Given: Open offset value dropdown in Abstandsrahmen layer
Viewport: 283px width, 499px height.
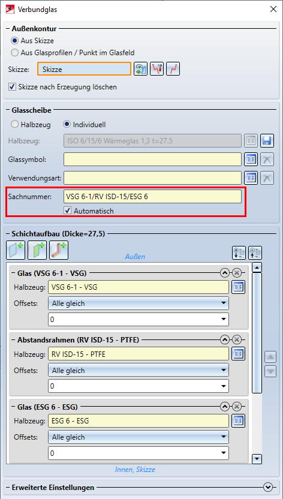Looking at the screenshot, I should pos(139,386).
